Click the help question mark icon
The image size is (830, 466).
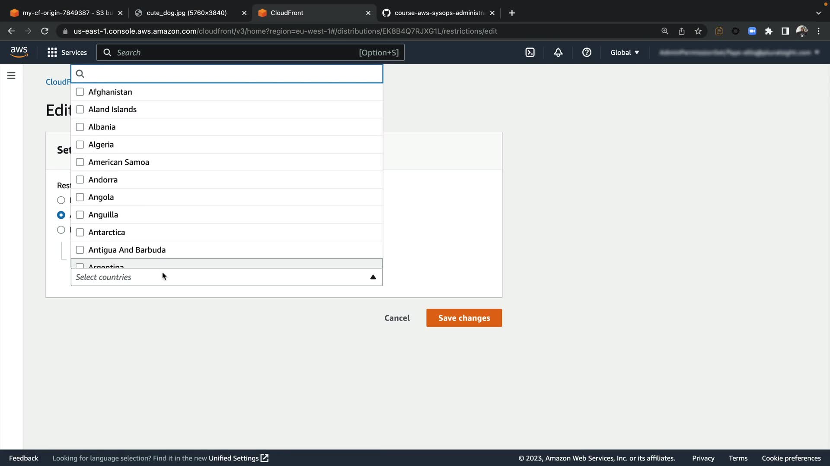pyautogui.click(x=587, y=52)
